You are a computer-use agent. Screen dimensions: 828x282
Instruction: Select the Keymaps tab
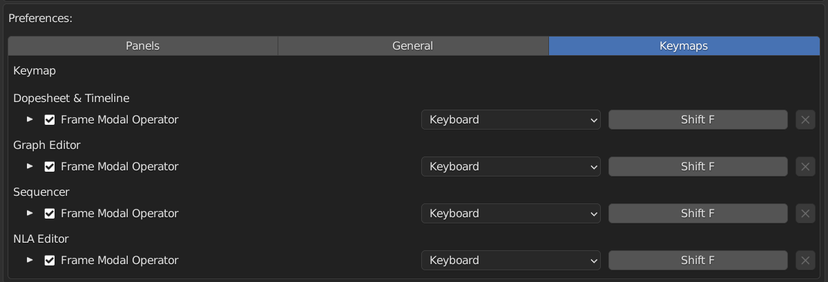pyautogui.click(x=684, y=46)
